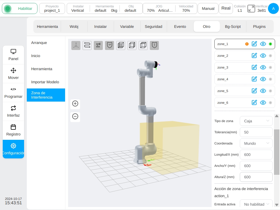Image resolution: width=280 pixels, height=210 pixels.
Task: Select the third cube view icon
Action: point(143,45)
